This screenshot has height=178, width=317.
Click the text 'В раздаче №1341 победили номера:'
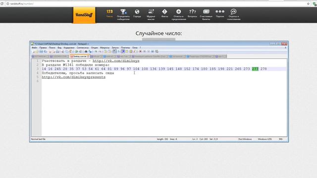pos(76,65)
